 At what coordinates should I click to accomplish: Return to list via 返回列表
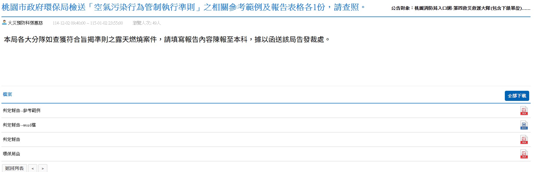pos(15,168)
